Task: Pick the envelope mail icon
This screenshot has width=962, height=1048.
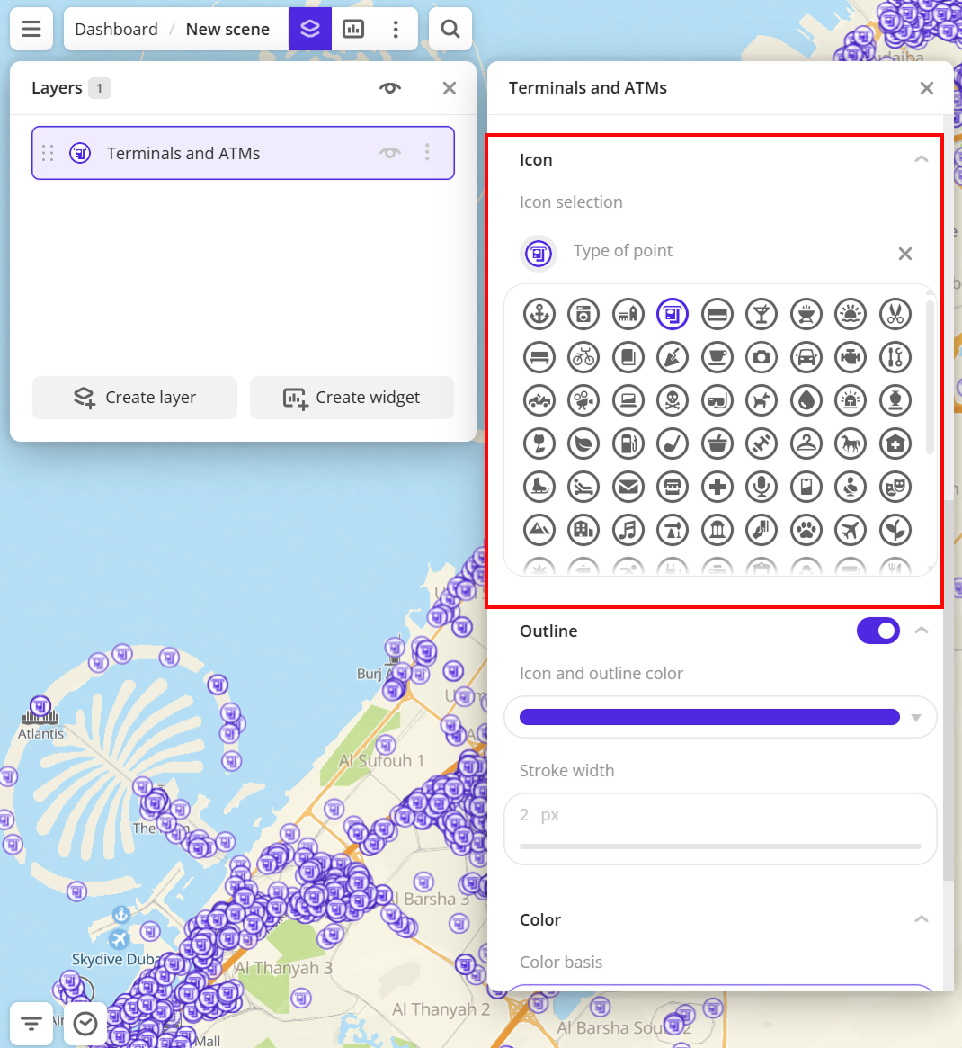Action: pyautogui.click(x=628, y=487)
